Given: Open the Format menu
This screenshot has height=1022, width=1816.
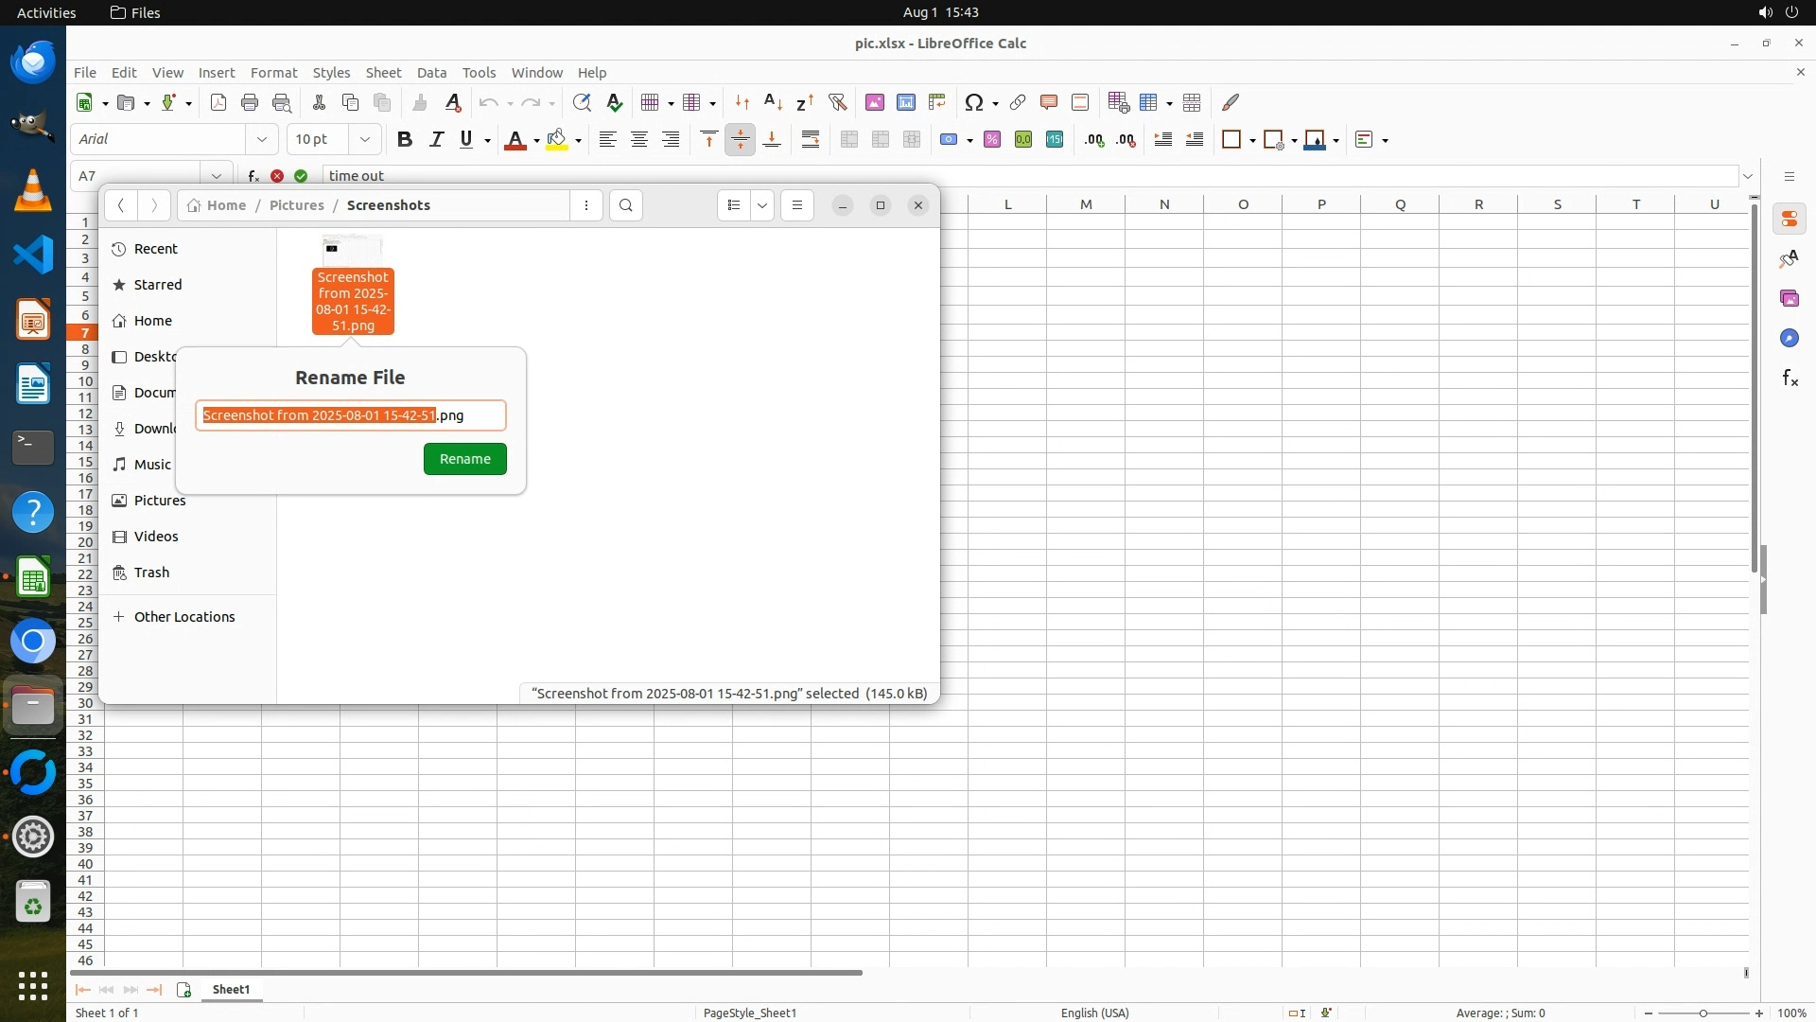Looking at the screenshot, I should pos(273,73).
